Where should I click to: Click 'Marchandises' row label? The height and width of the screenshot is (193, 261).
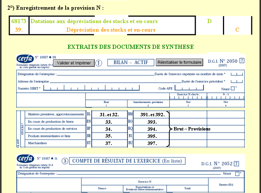tap(37, 143)
